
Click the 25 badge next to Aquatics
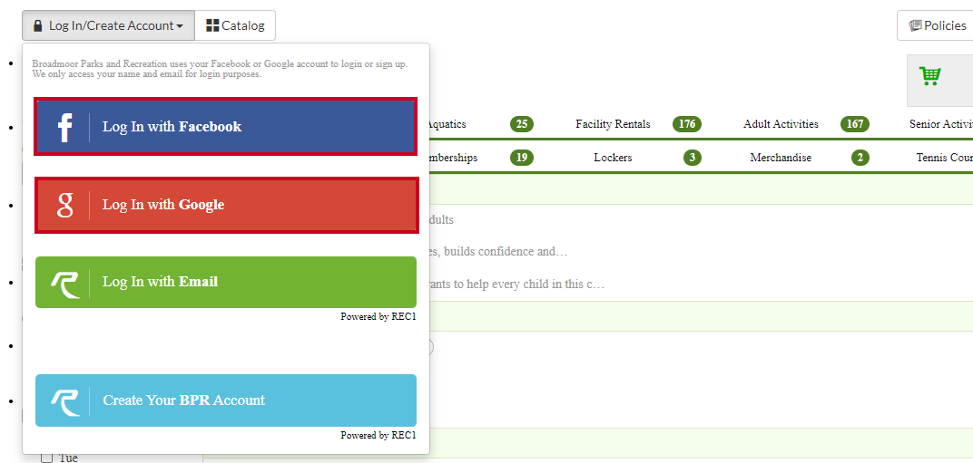[522, 124]
